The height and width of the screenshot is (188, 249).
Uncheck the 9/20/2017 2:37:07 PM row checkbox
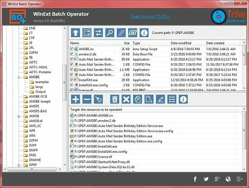pos(72,75)
